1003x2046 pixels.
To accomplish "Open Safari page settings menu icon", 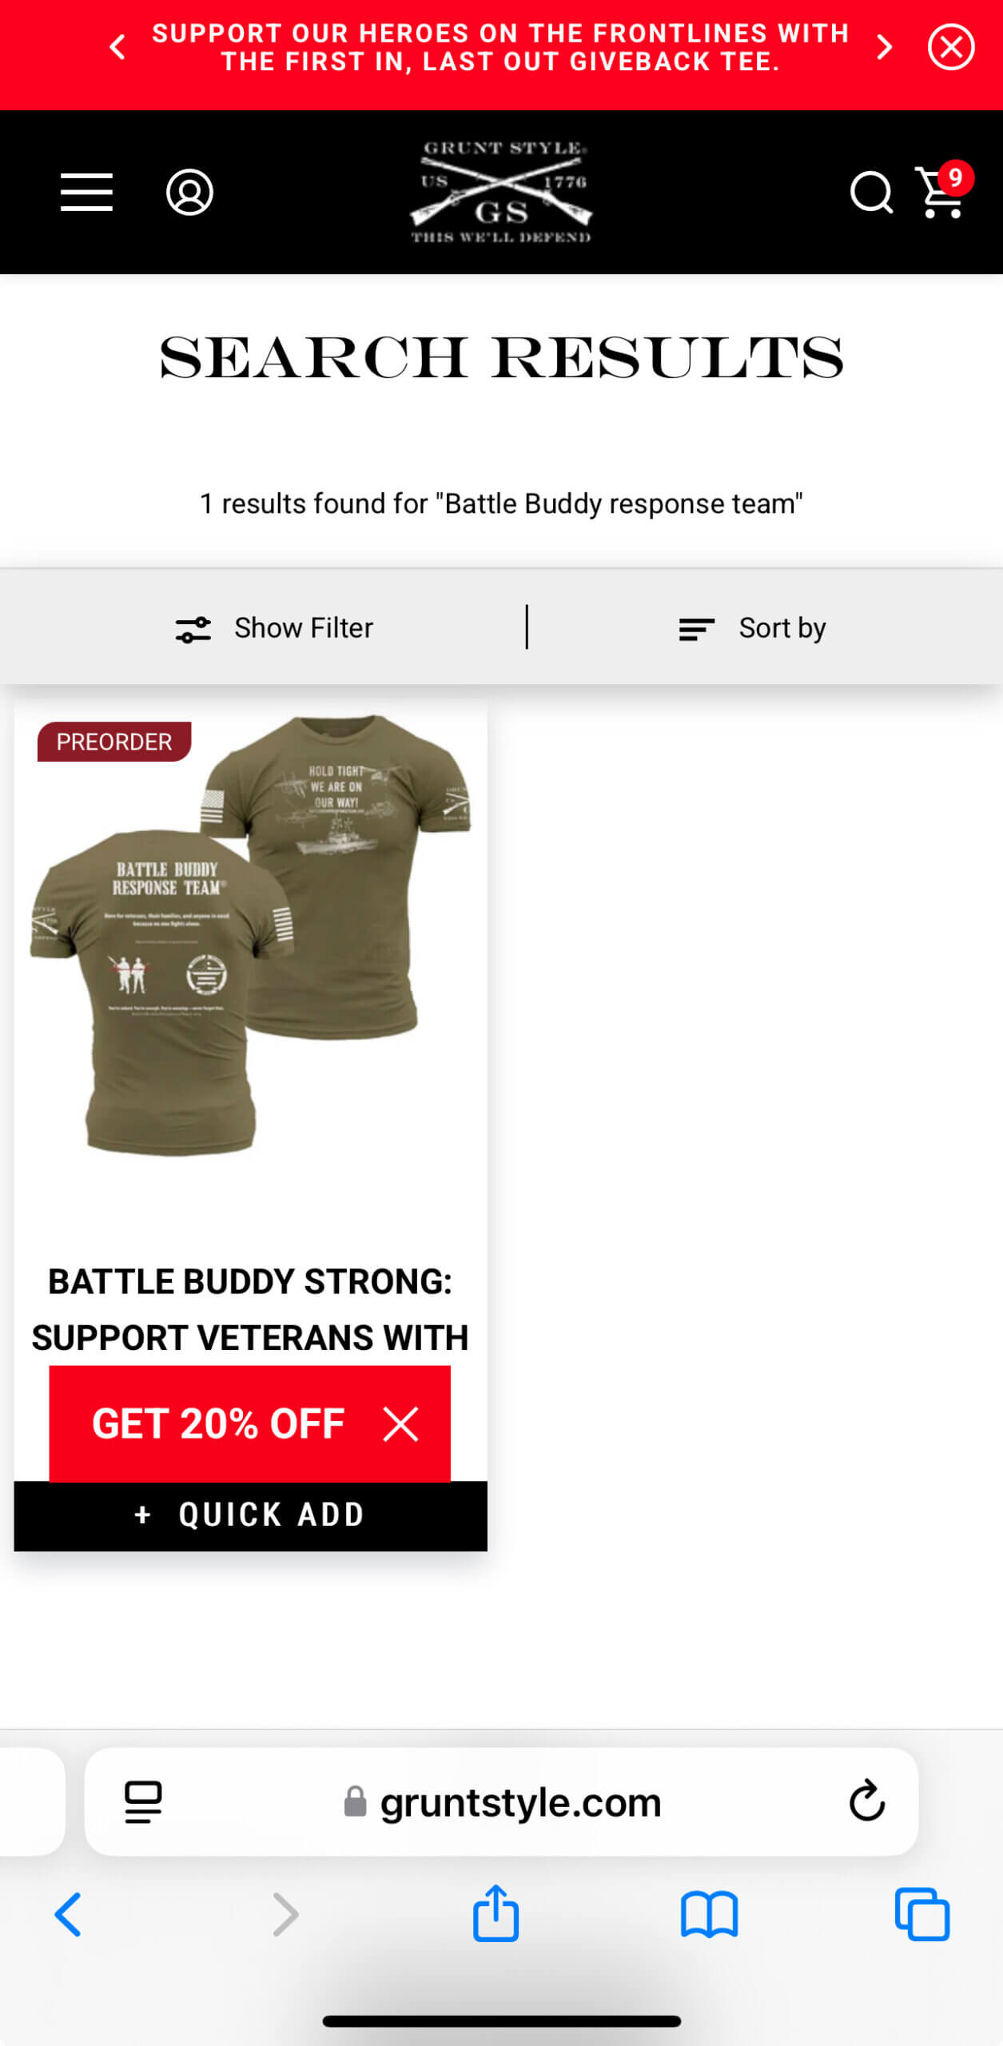I will tap(144, 1802).
